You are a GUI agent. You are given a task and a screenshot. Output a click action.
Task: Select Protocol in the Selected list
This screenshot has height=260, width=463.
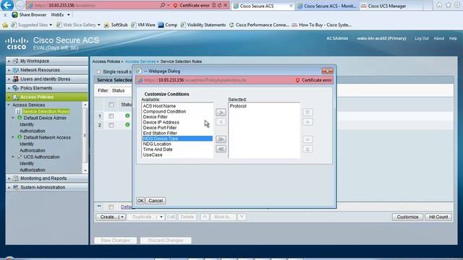263,106
